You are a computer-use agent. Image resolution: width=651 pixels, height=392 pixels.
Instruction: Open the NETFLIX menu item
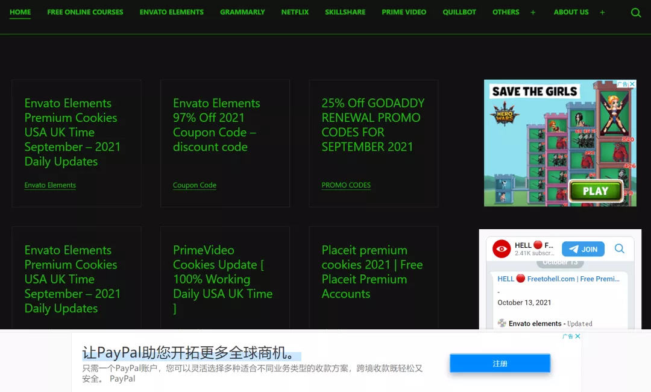(x=295, y=12)
